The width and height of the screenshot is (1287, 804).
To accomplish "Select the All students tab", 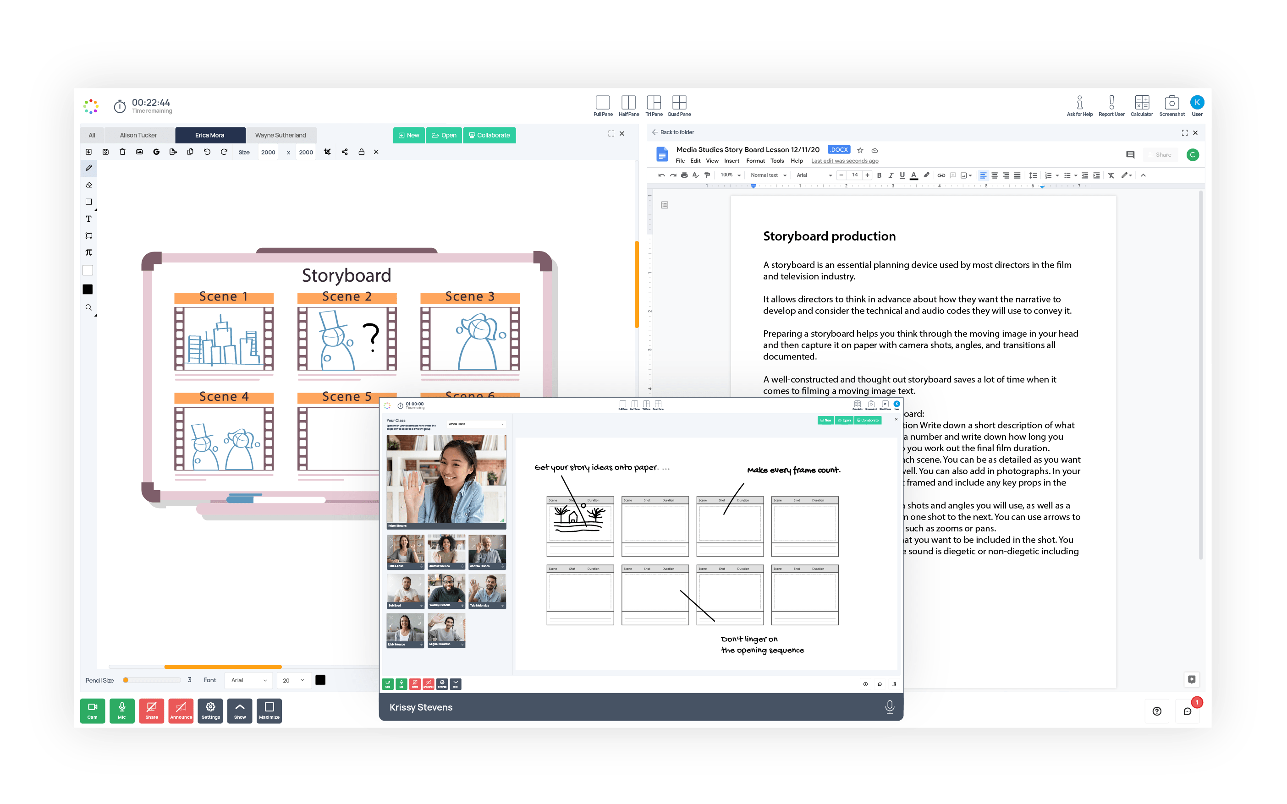I will [92, 135].
